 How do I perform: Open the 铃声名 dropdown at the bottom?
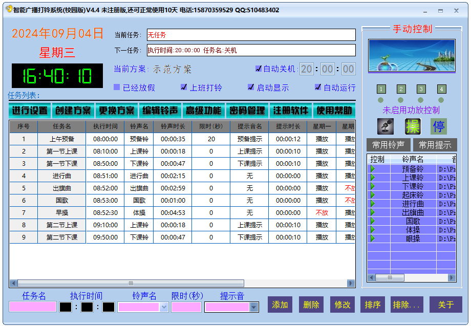[164, 307]
